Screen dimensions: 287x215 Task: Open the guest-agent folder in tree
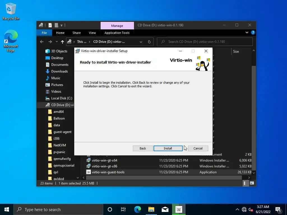[60, 132]
